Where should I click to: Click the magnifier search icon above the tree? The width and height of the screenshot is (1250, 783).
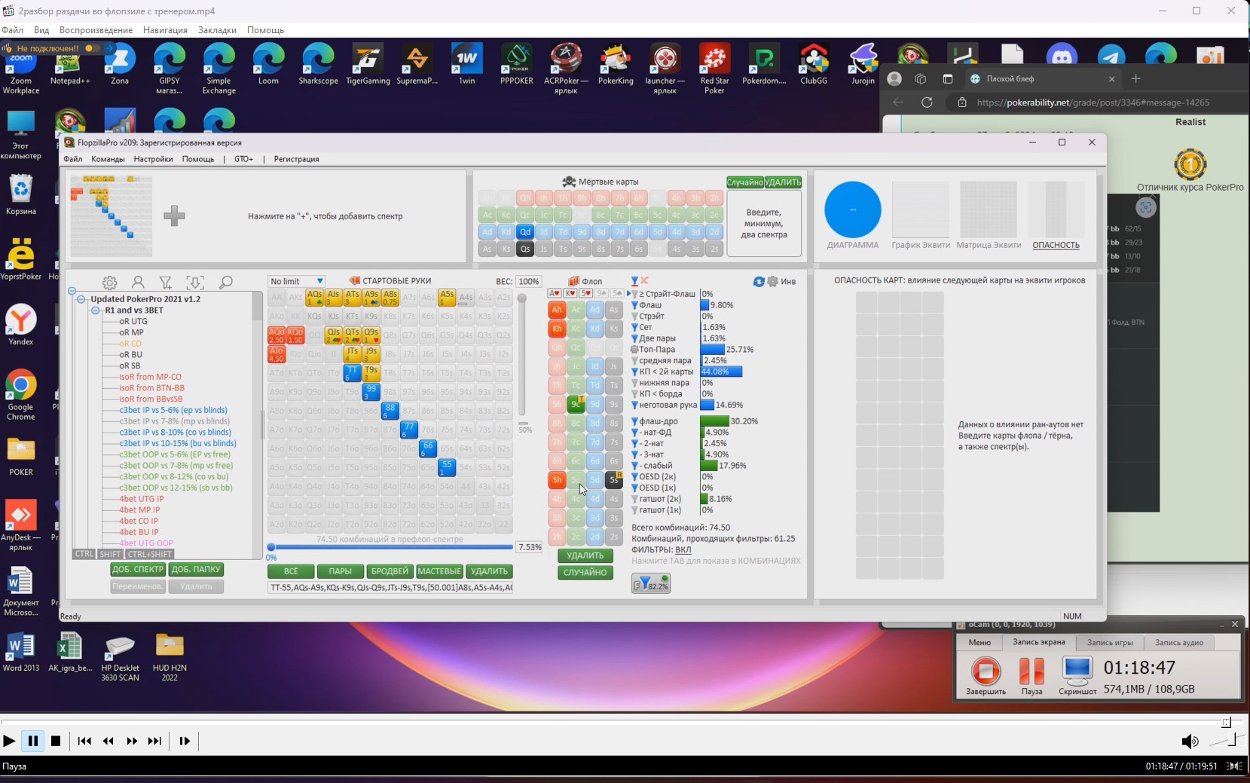tap(225, 283)
